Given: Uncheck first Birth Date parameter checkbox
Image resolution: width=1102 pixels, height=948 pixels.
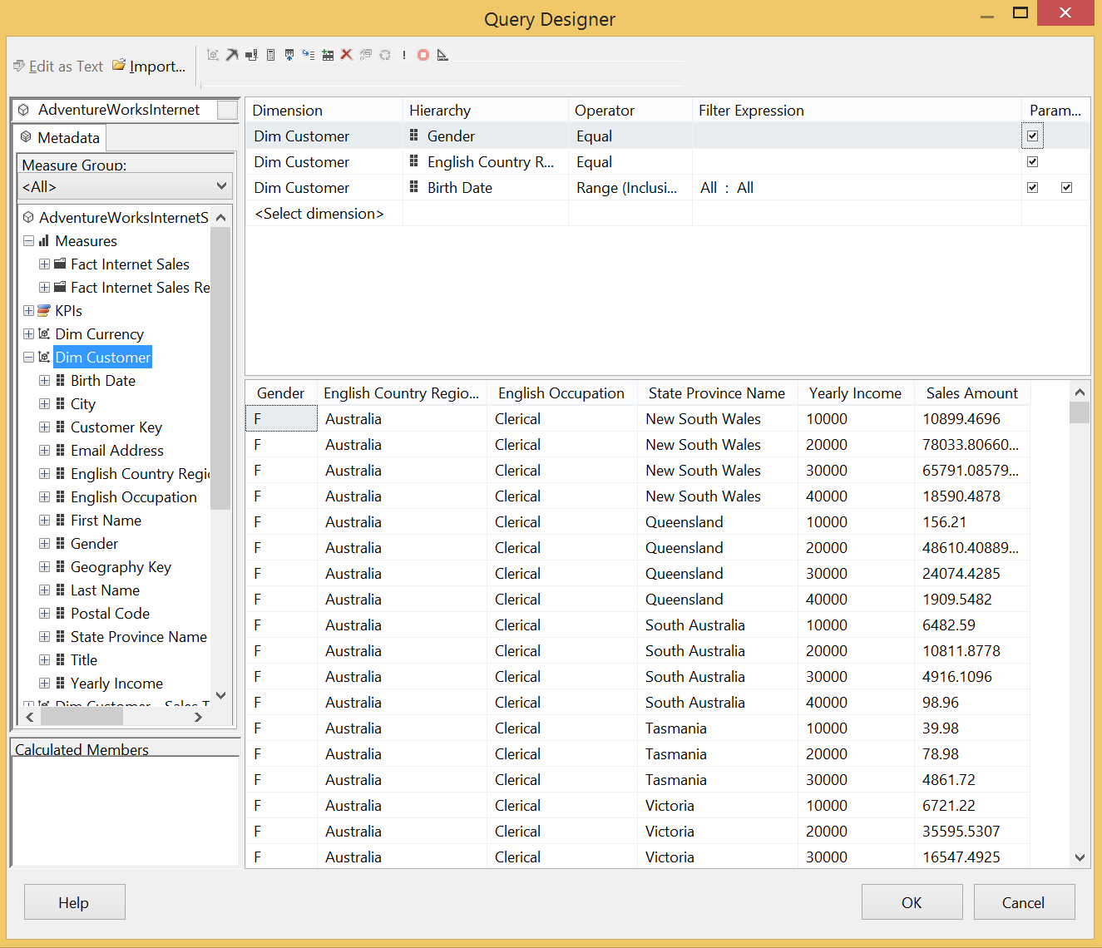Looking at the screenshot, I should [x=1032, y=187].
